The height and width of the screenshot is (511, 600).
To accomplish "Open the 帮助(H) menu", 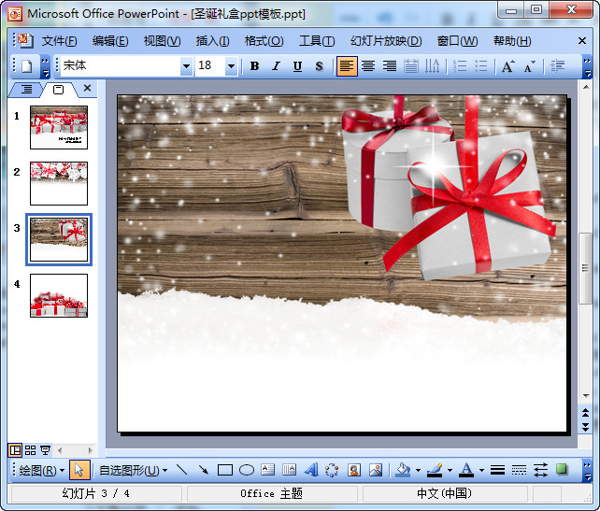I will pos(512,40).
